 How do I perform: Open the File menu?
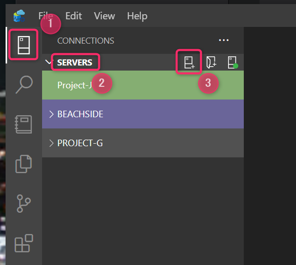[46, 16]
